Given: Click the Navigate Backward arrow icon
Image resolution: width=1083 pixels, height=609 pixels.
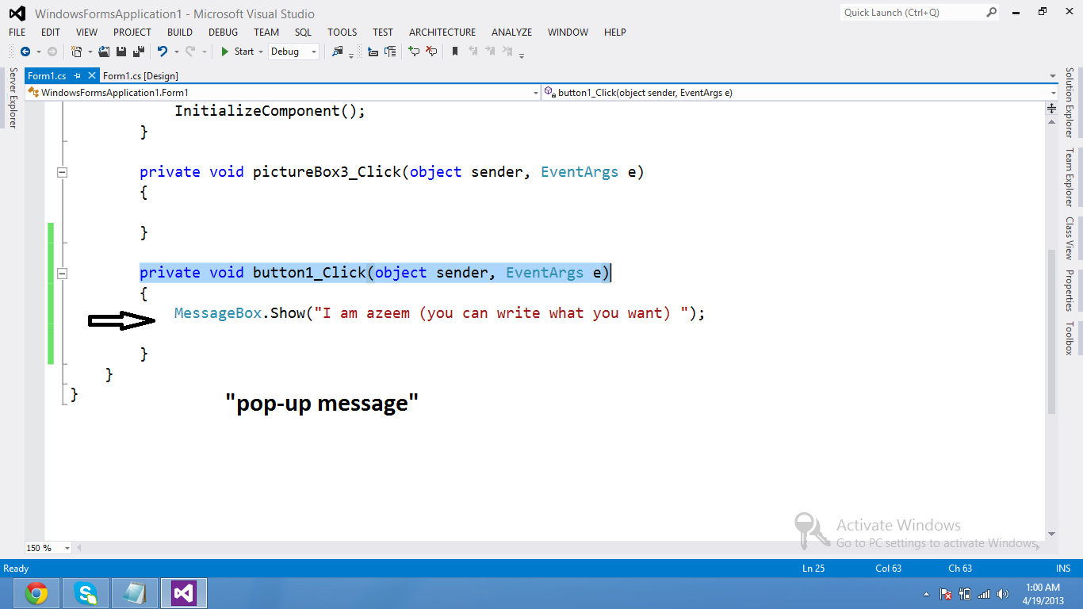Looking at the screenshot, I should point(25,52).
